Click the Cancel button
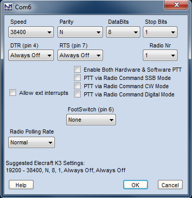The image size is (192, 198). click(170, 185)
